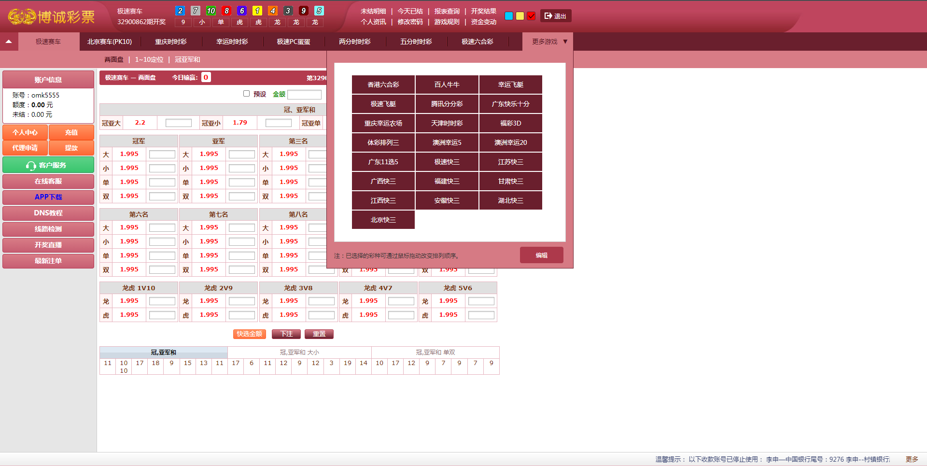This screenshot has height=466, width=927.
Task: Click the 博诚彩票 dragon logo
Action: click(51, 16)
